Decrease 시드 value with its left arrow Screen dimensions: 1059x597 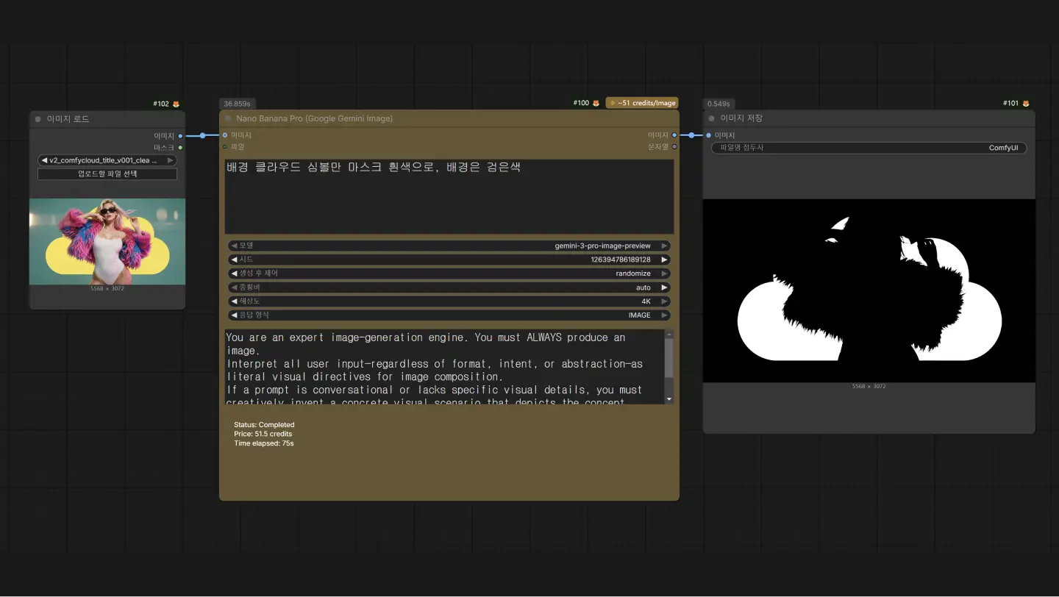pos(235,260)
